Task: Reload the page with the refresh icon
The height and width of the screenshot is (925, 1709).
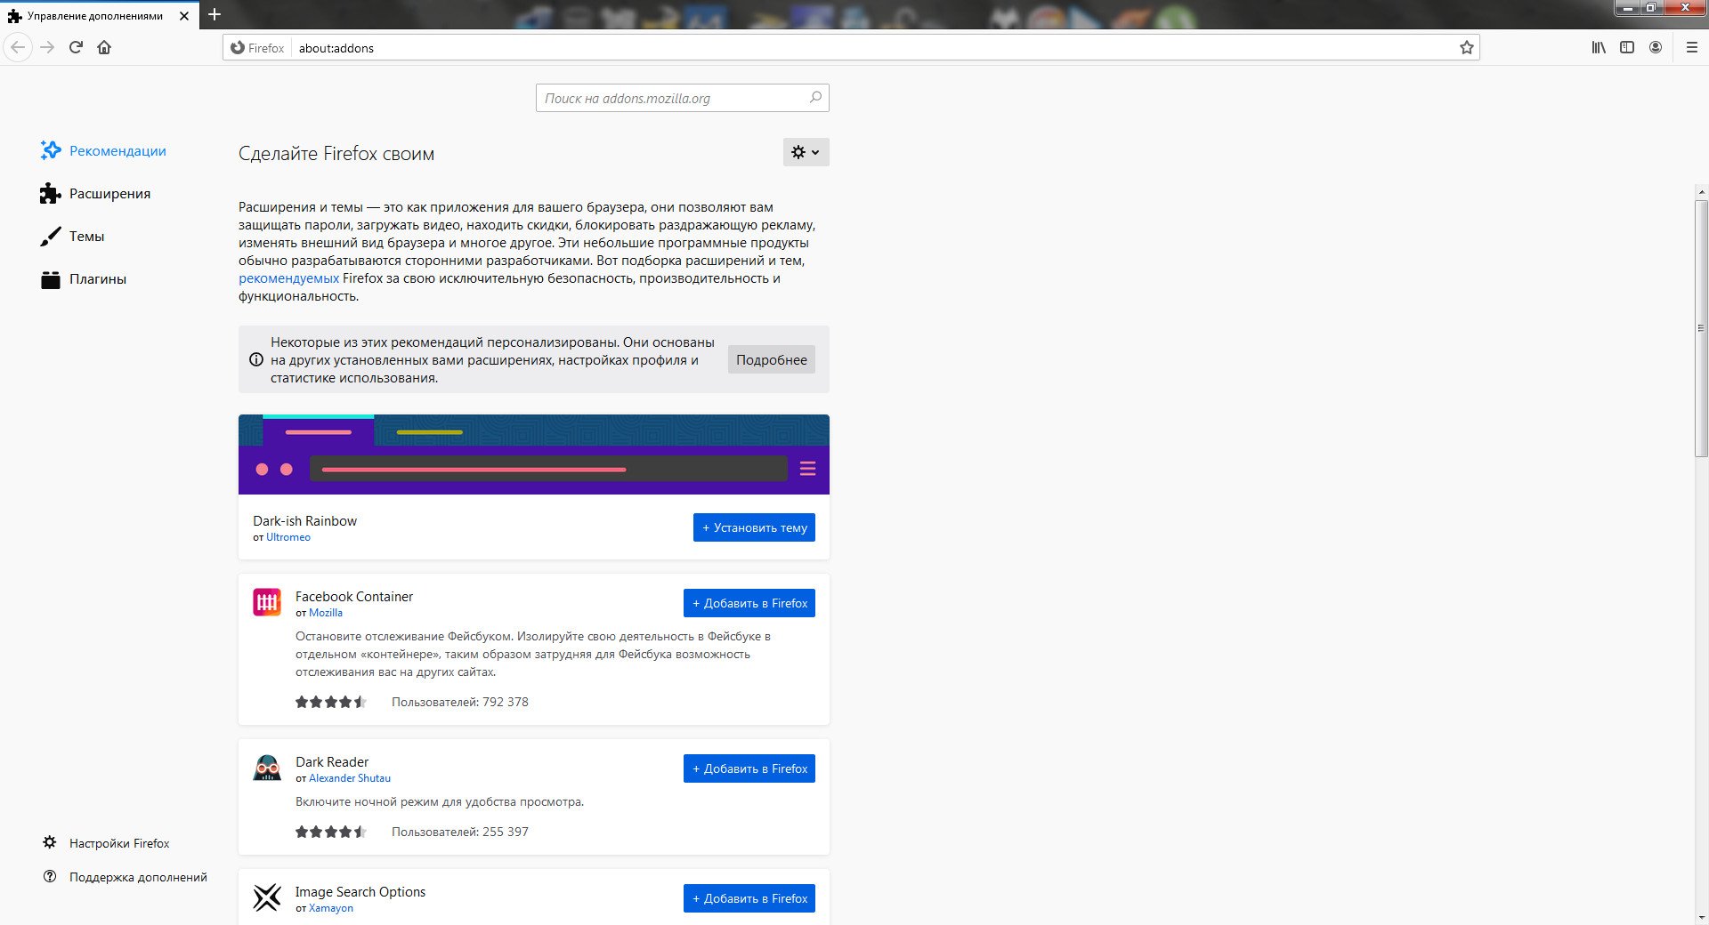Action: pyautogui.click(x=76, y=47)
